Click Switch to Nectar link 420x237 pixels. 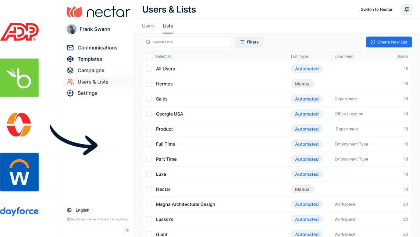click(377, 9)
